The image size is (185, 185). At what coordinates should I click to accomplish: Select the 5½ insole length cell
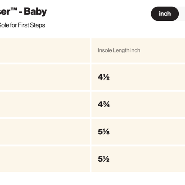click(138, 159)
